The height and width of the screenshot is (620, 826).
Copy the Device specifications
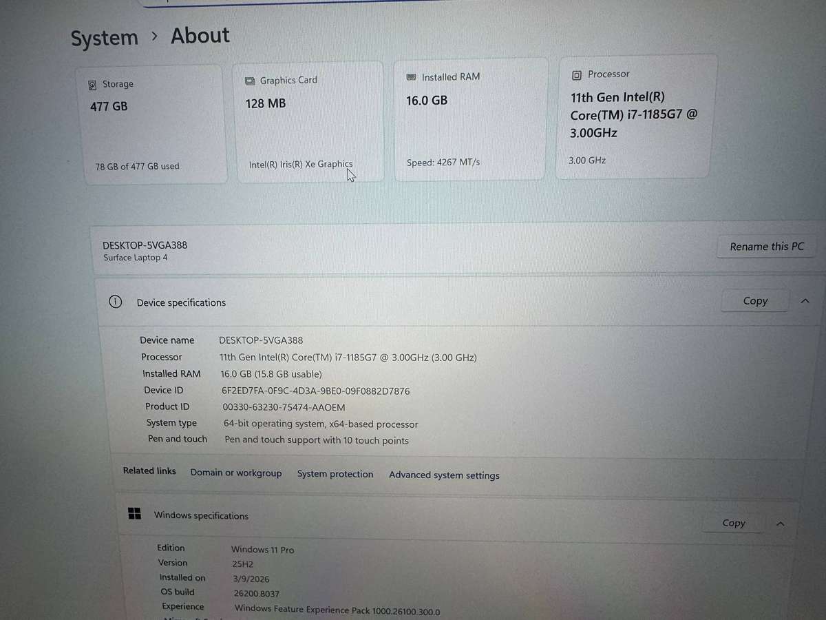click(x=755, y=301)
